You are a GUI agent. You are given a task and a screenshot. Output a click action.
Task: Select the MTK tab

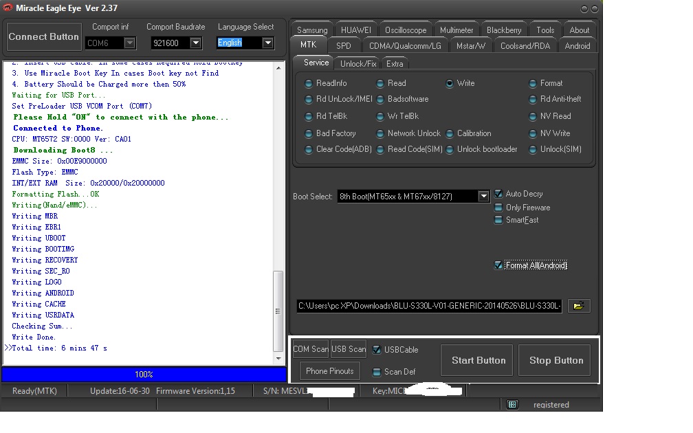point(309,45)
